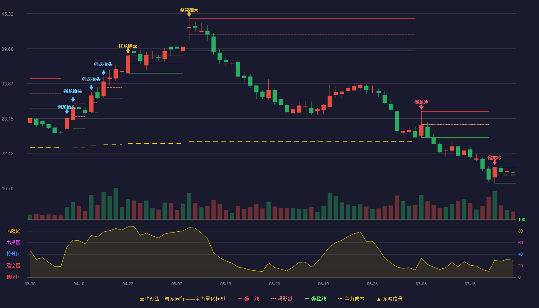Click the 03-30 date label

click(x=30, y=284)
